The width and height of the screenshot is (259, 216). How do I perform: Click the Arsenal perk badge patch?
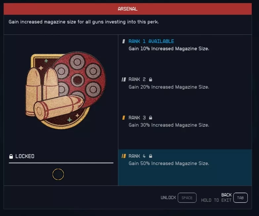coord(65,90)
